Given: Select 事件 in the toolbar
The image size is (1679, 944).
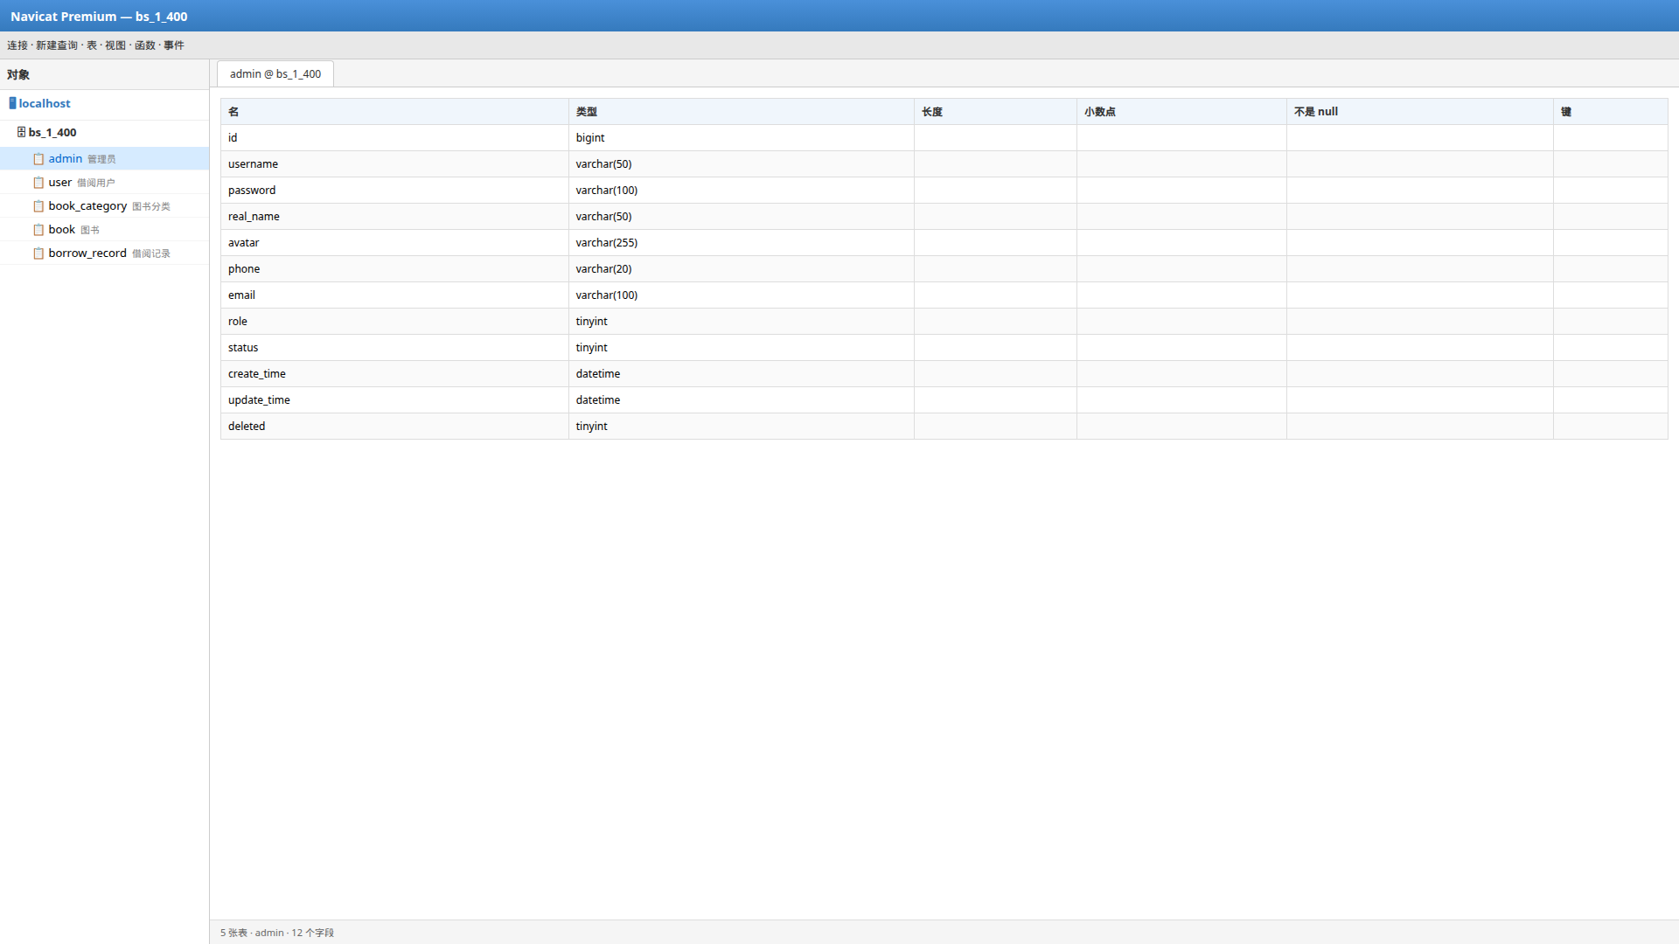Looking at the screenshot, I should (x=174, y=45).
